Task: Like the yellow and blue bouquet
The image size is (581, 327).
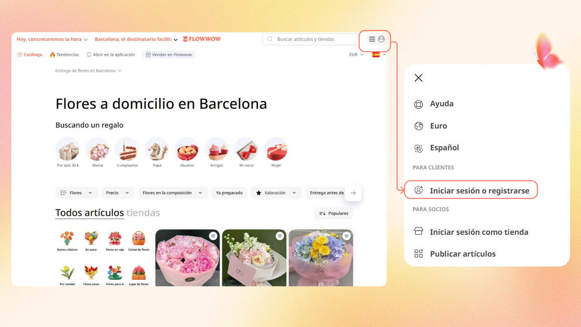Action: point(346,236)
